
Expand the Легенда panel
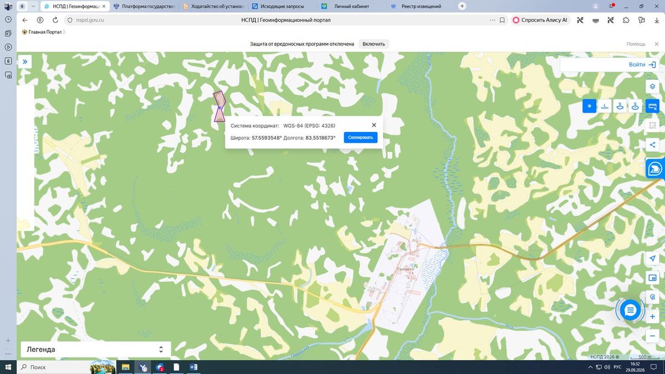(96, 350)
